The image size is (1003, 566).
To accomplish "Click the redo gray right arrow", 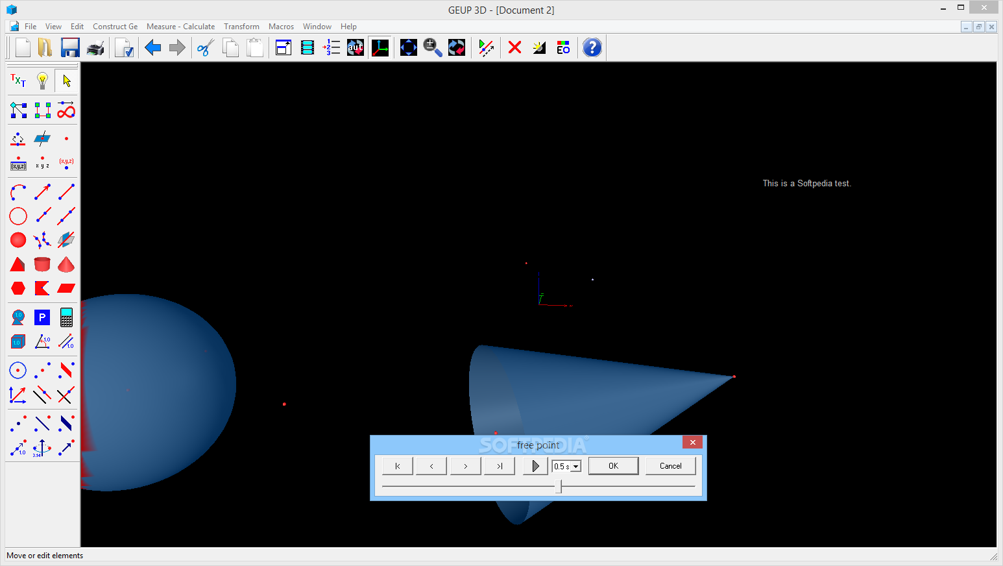I will point(177,47).
